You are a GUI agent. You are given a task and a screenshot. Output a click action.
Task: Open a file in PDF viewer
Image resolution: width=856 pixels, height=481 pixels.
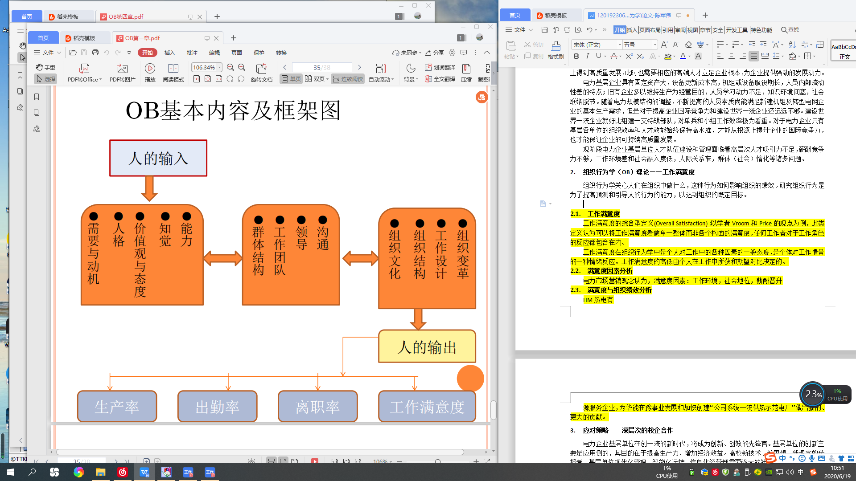point(73,53)
